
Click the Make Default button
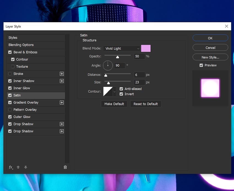(x=114, y=104)
